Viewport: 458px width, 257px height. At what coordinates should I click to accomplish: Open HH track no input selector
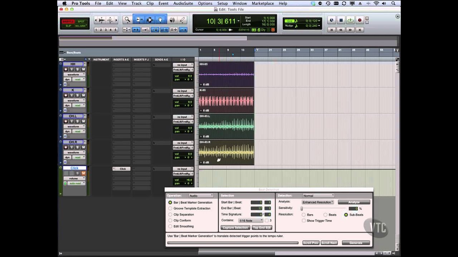coord(183,65)
